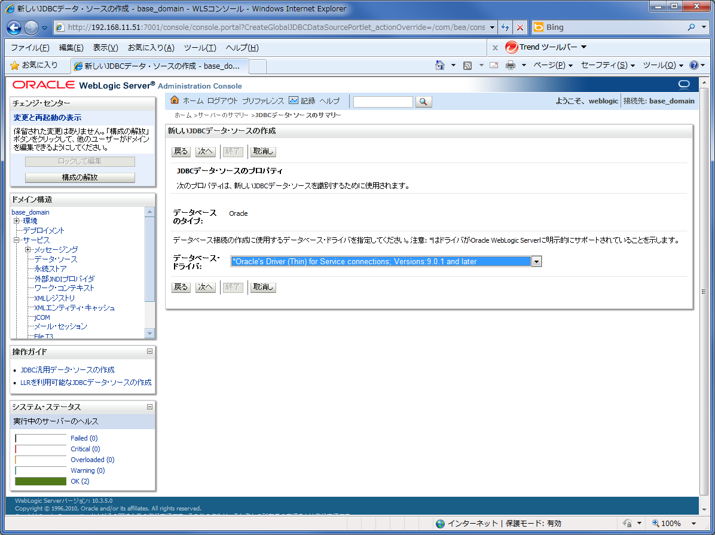Minimize the 操作ガイド panel
The width and height of the screenshot is (715, 535).
[149, 351]
